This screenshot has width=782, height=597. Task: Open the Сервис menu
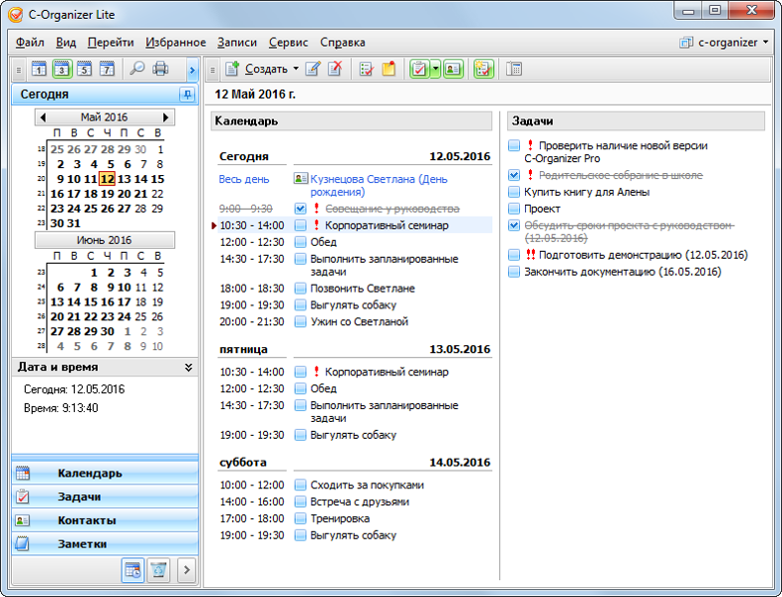[x=288, y=43]
